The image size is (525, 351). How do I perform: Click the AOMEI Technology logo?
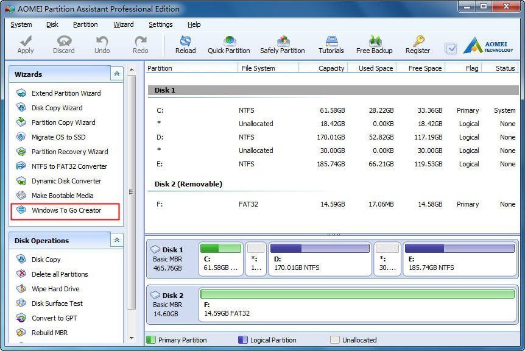click(x=488, y=45)
